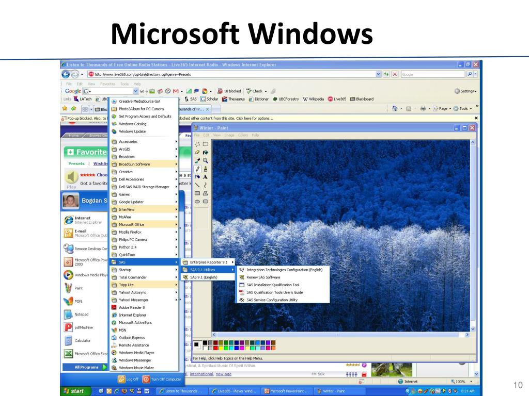Click the Log Off key icon
Viewport: 529px width, 396px height.
click(x=121, y=379)
